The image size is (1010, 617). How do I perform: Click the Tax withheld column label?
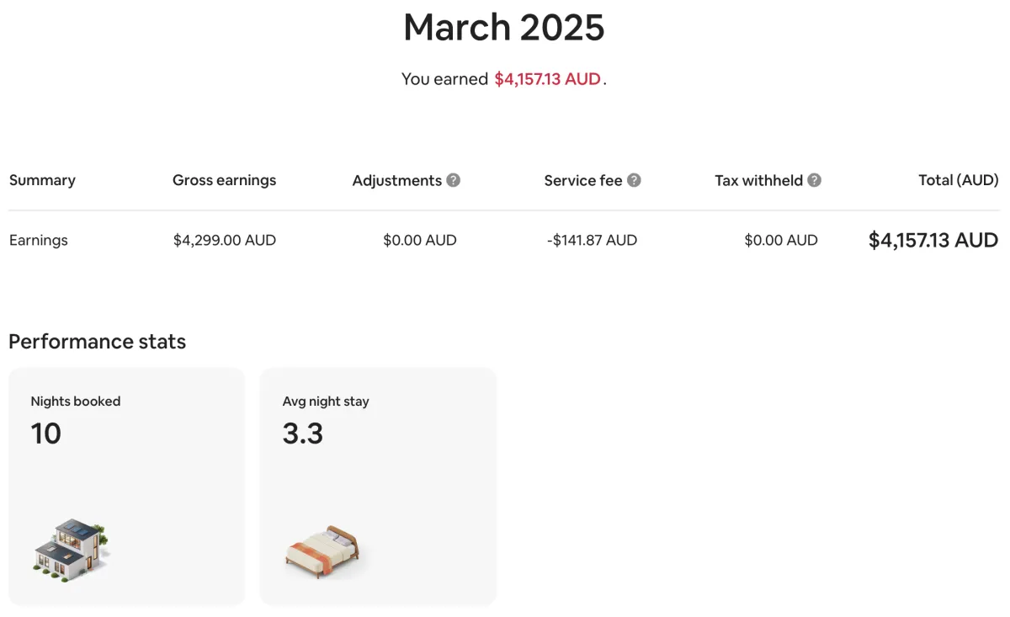[x=758, y=180]
